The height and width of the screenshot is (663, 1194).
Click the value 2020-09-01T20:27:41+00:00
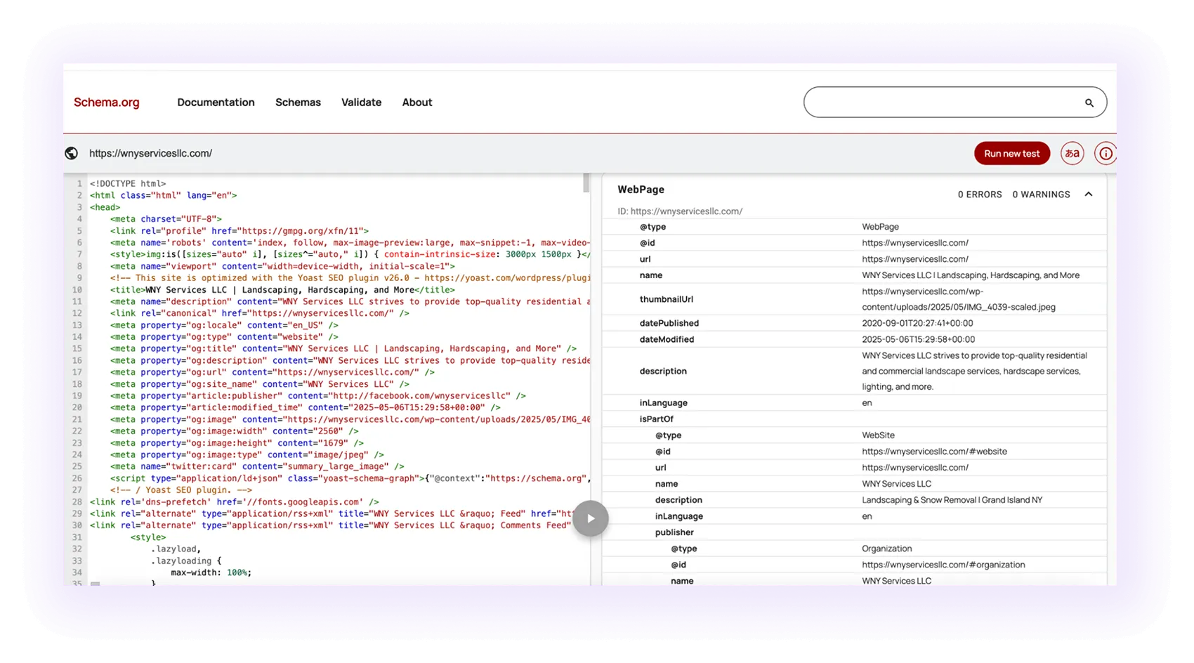(x=917, y=323)
